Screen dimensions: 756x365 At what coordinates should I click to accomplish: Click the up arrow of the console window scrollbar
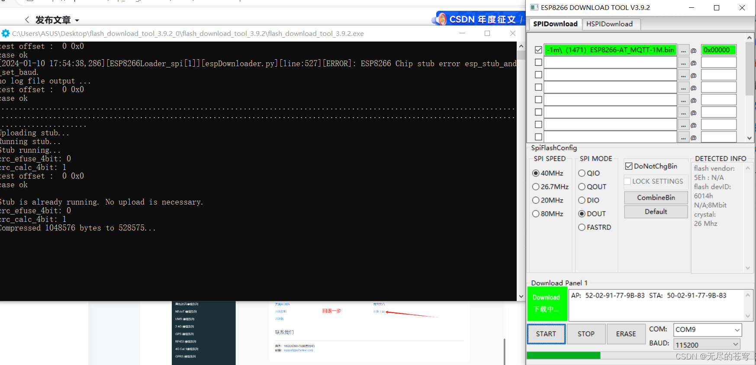click(x=521, y=46)
